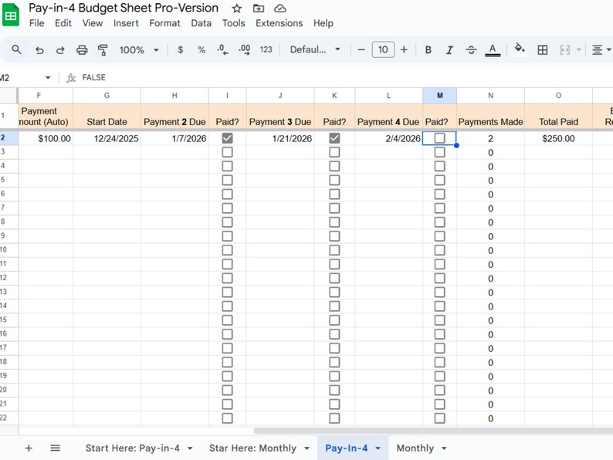The image size is (613, 460).
Task: Star this spreadsheet document
Action: click(236, 8)
